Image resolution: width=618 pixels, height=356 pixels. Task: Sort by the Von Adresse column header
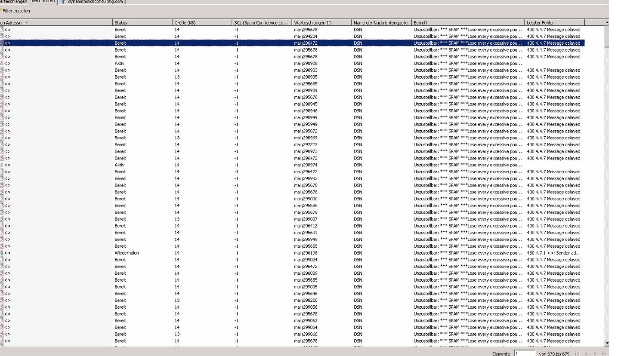click(56, 22)
